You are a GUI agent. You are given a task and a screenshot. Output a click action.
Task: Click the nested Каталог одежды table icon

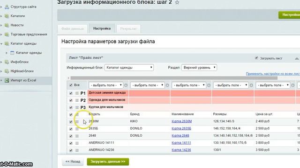(x=12, y=53)
